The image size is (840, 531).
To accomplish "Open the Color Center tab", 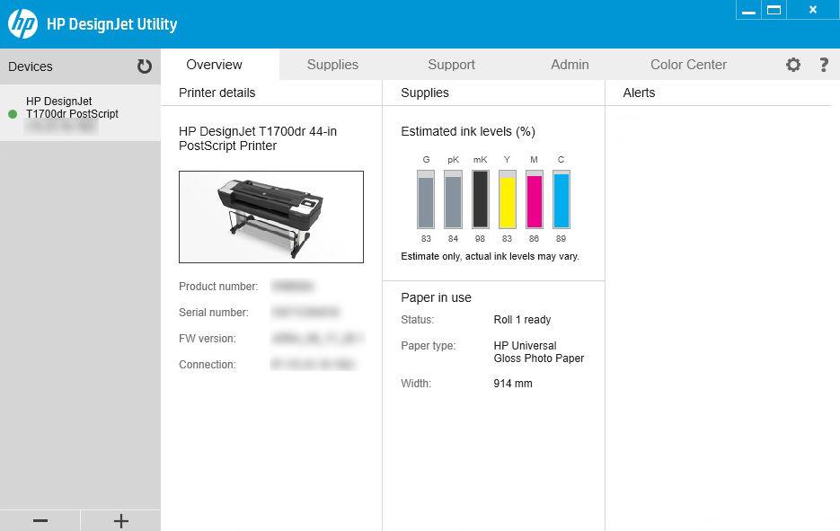I will pyautogui.click(x=688, y=65).
